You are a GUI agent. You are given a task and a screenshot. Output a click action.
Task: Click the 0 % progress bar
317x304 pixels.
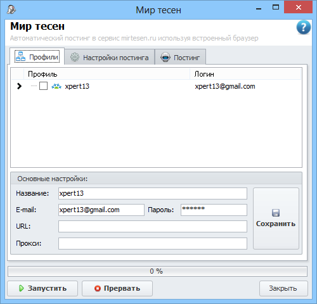click(157, 271)
